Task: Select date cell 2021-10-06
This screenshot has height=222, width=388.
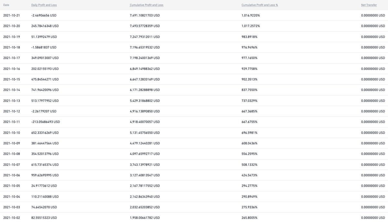Action: pos(12,175)
